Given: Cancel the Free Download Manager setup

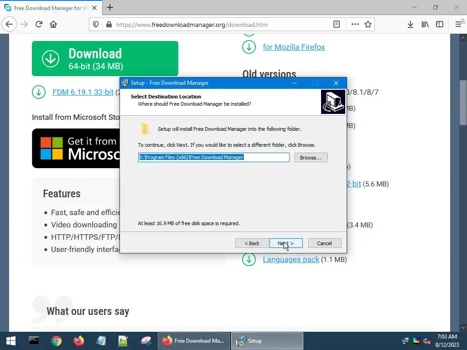Looking at the screenshot, I should pos(325,243).
